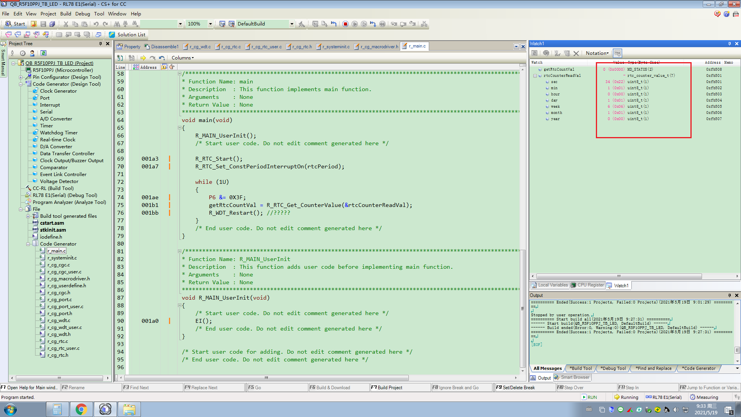Click the editor horizontal scrollbar
This screenshot has height=417, width=741.
click(266, 378)
